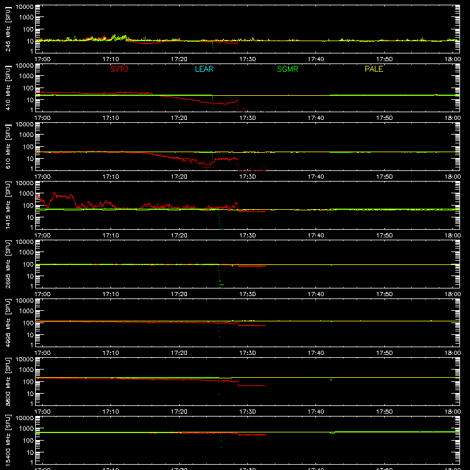Click the 100 tick label on 4995 MHz panel

(x=28, y=323)
